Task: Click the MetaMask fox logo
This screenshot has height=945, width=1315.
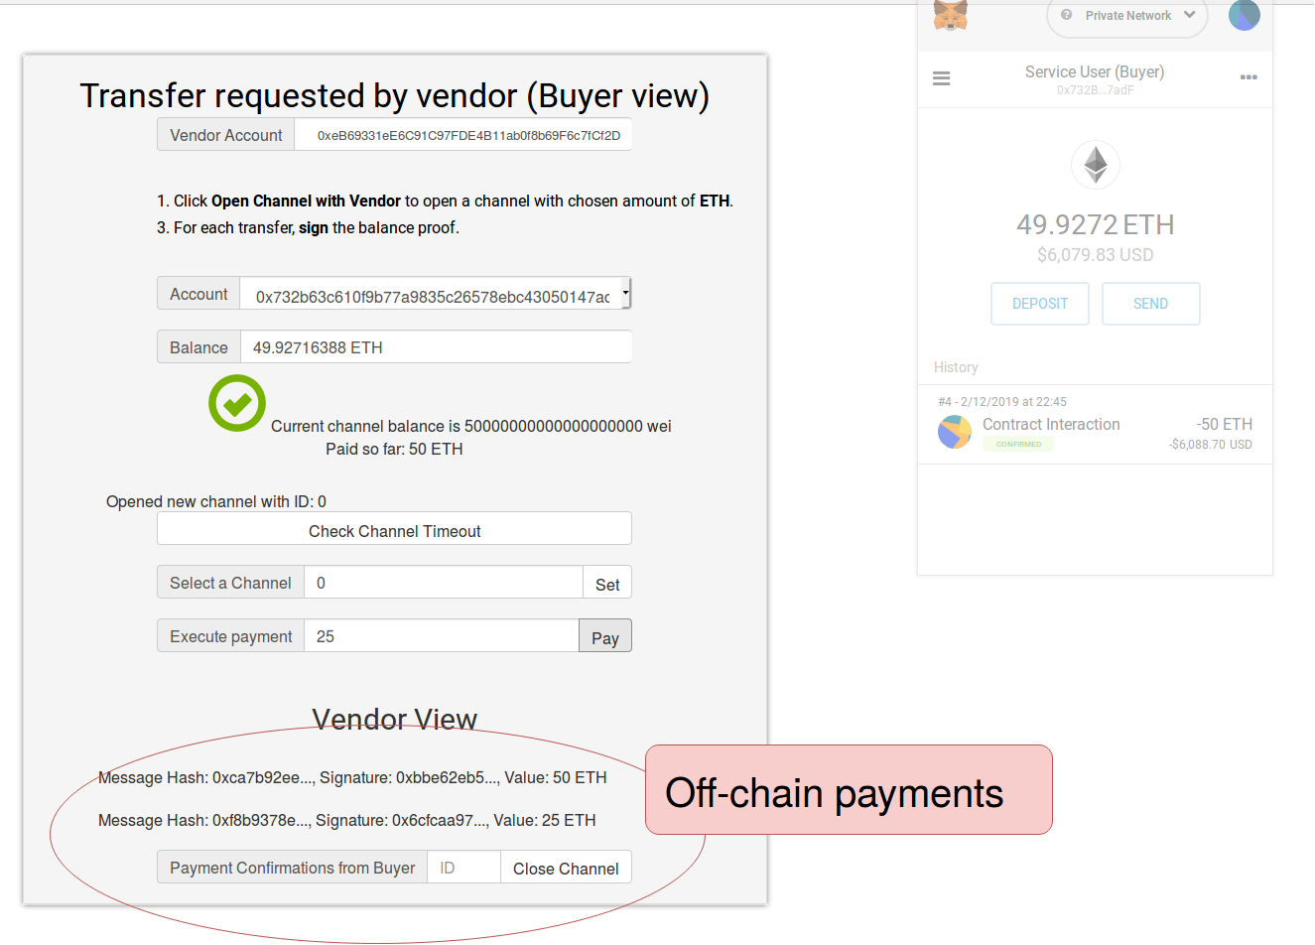Action: pyautogui.click(x=950, y=15)
